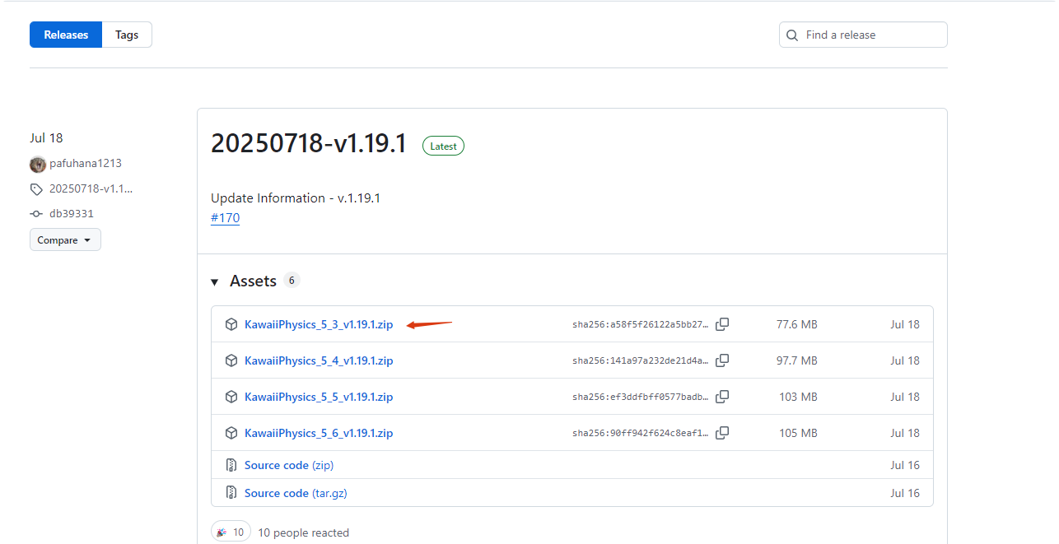Click '10 people reacted' text

click(x=303, y=532)
